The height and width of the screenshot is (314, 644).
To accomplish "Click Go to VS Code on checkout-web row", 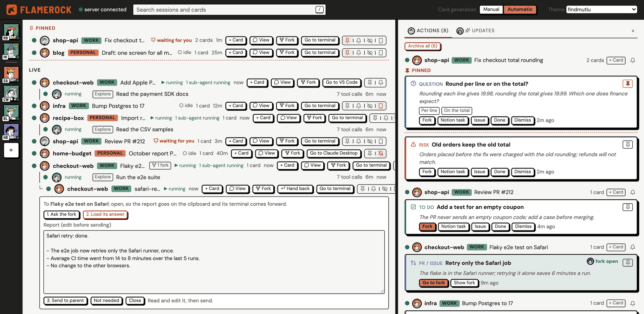I will pyautogui.click(x=341, y=83).
